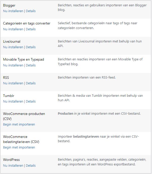Open Details link for Blogger
The image size is (152, 174).
pyautogui.click(x=31, y=11)
